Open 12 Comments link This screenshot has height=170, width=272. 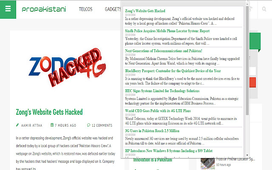(102, 125)
